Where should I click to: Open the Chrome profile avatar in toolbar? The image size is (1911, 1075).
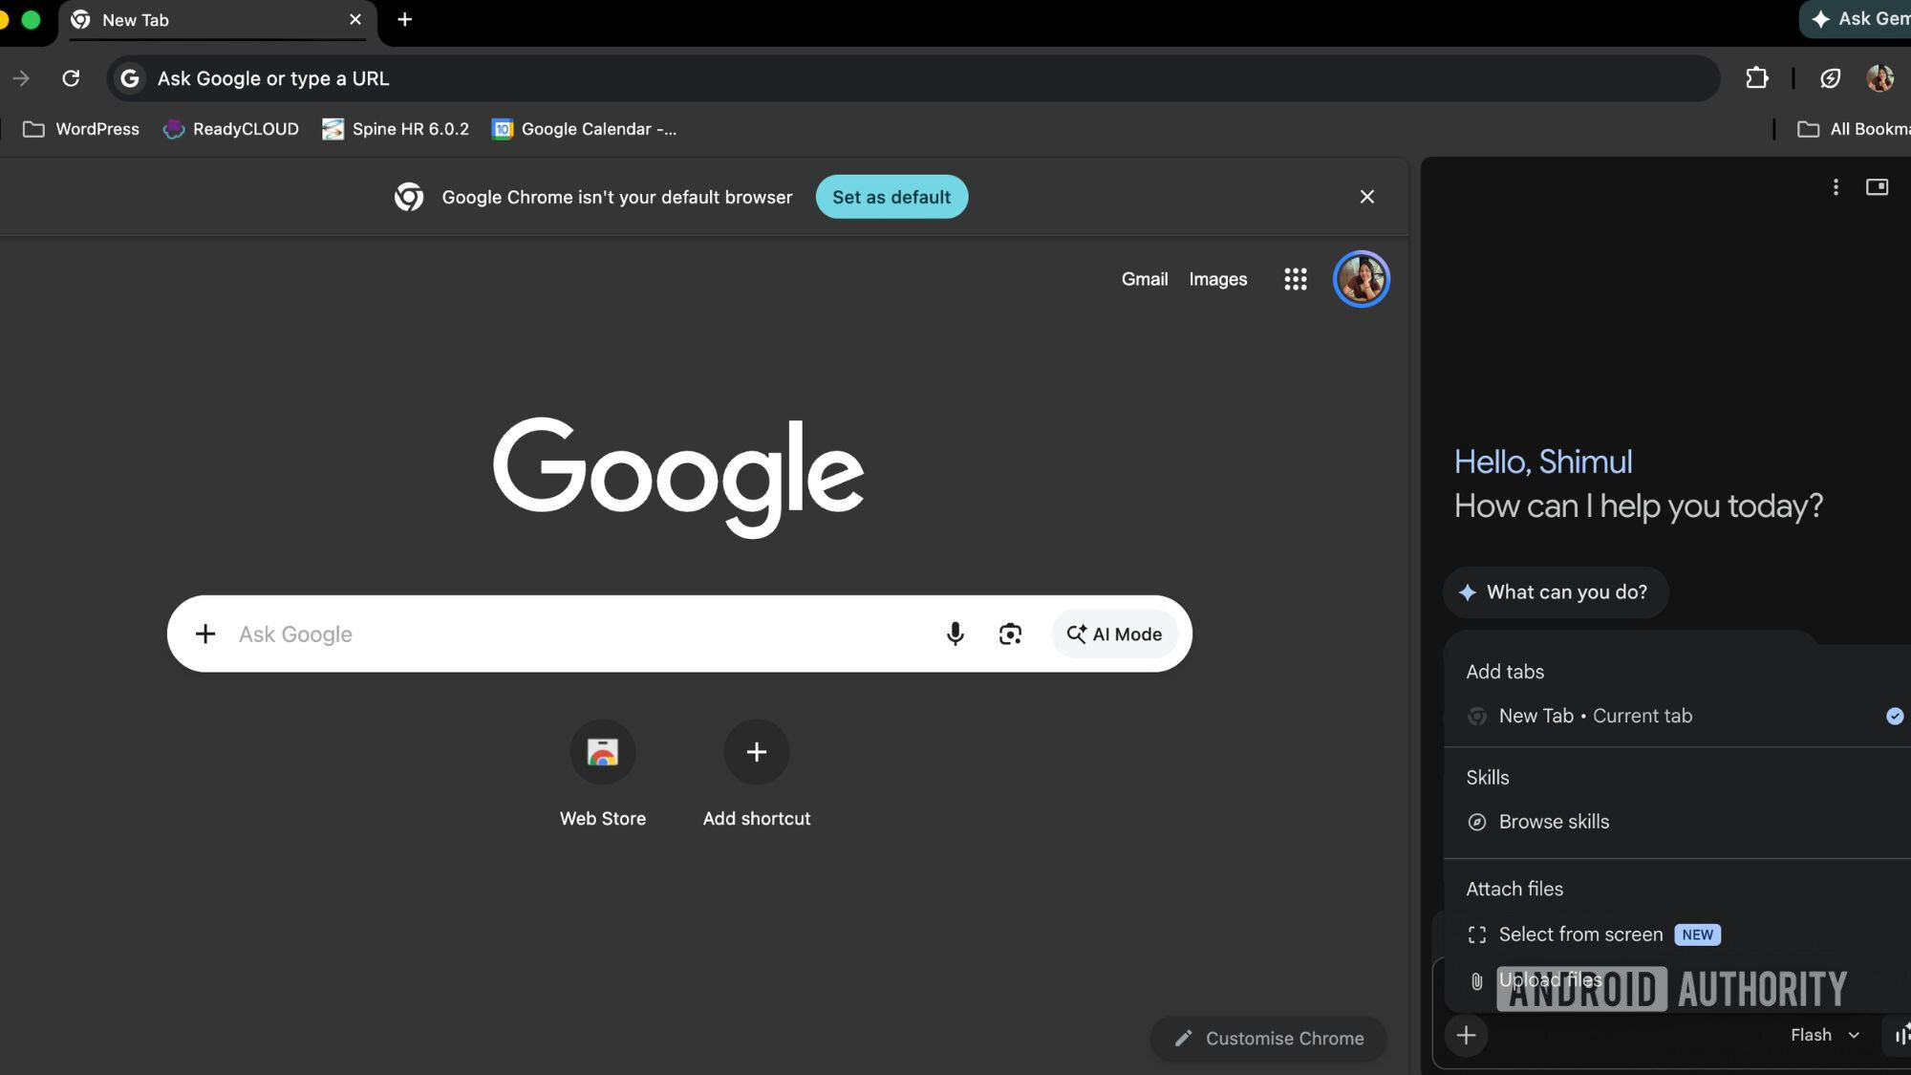(x=1879, y=78)
